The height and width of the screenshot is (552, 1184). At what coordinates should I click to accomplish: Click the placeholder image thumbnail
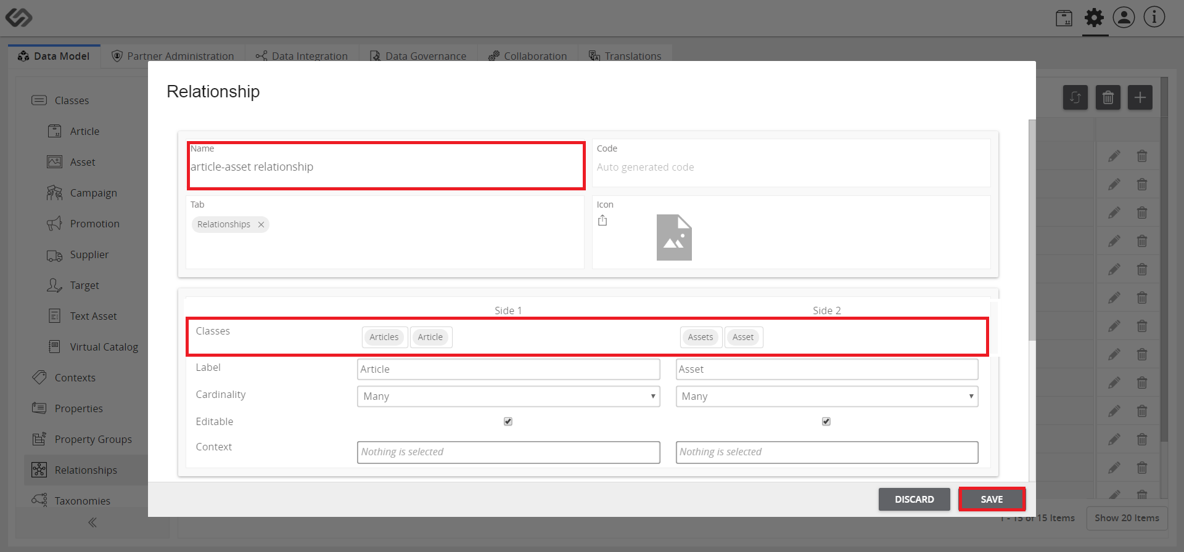pos(674,237)
